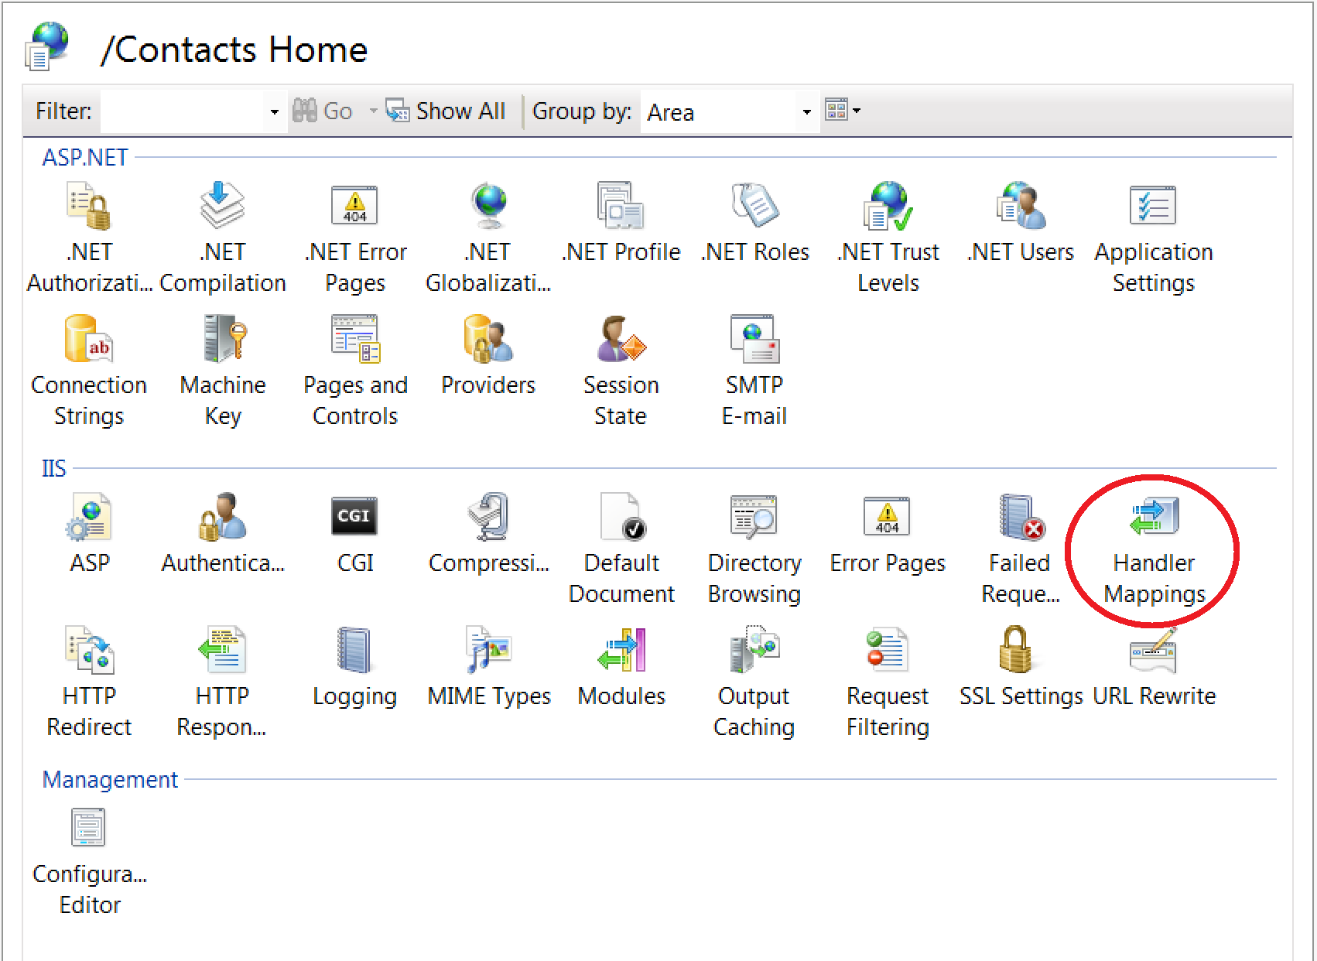
Task: Open the view mode icon dropdown
Action: click(x=843, y=110)
